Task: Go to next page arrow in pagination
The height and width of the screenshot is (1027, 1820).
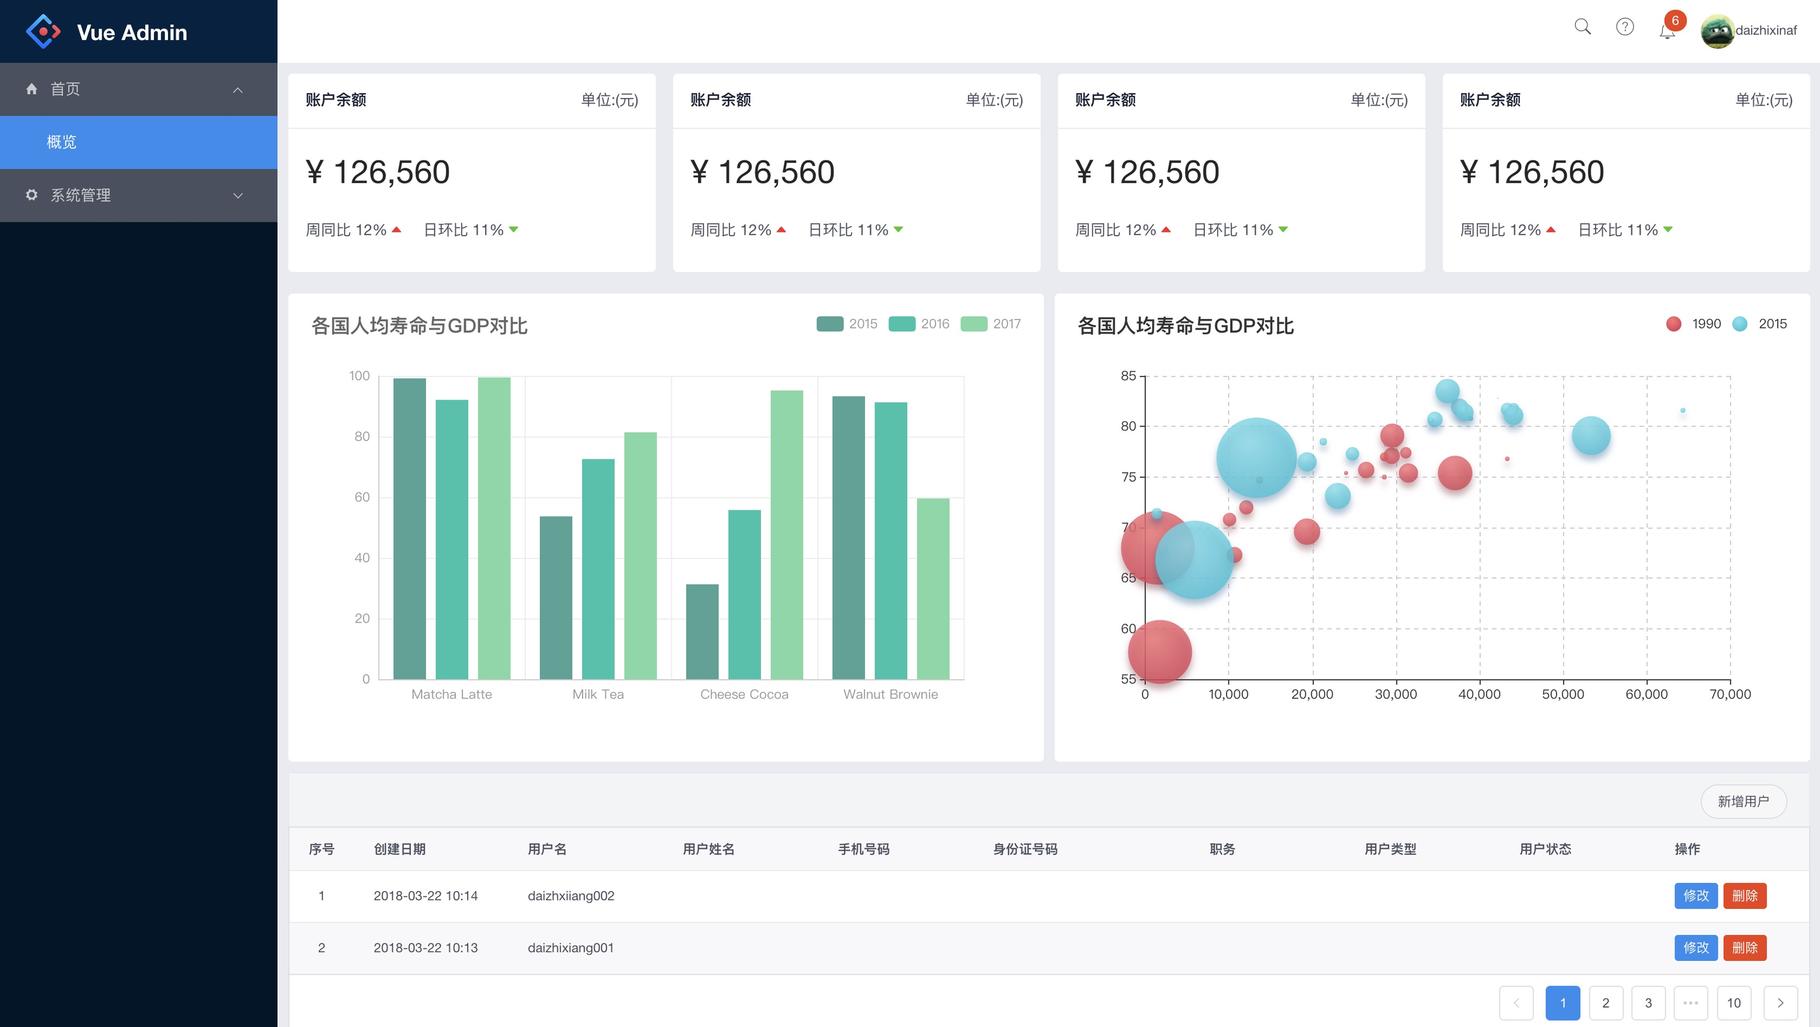Action: click(1780, 1003)
